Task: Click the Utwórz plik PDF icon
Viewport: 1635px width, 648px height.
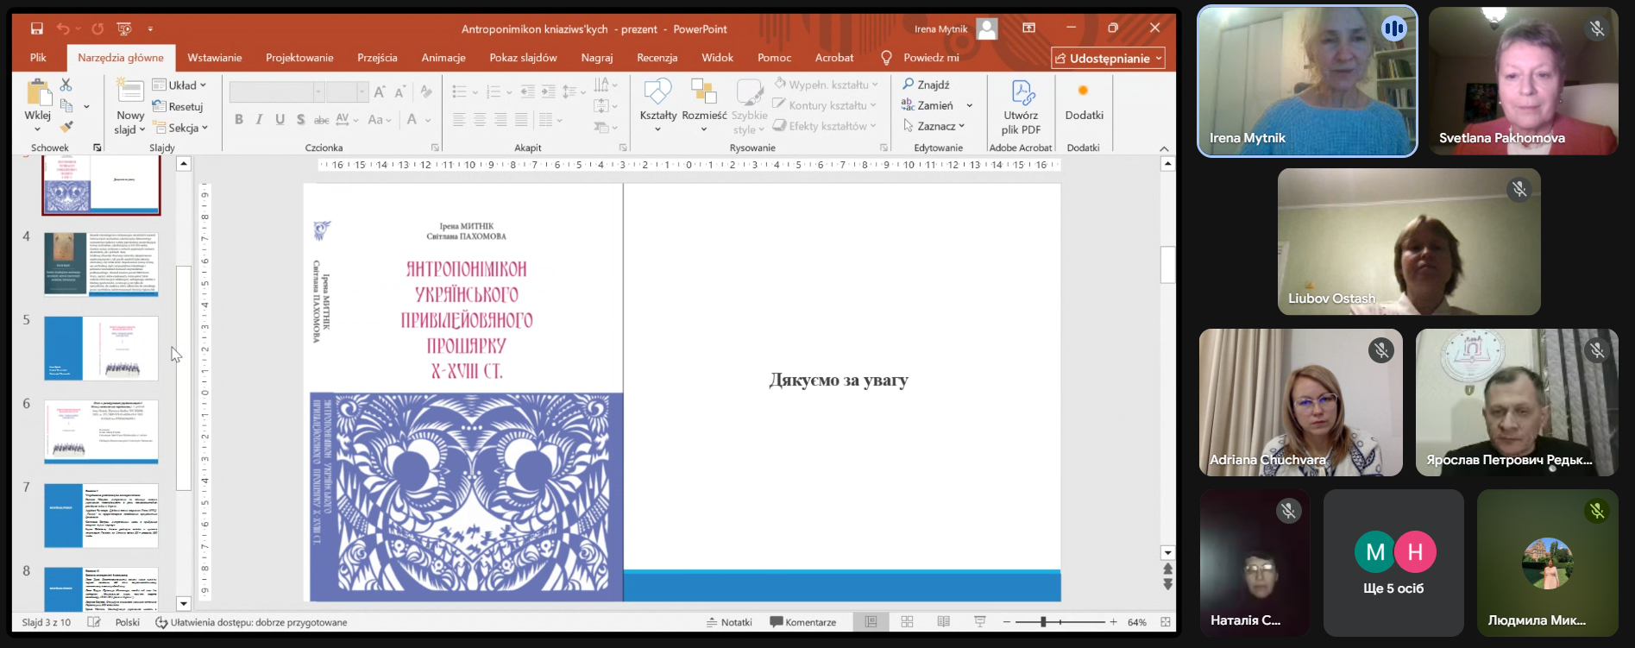Action: tap(1022, 93)
